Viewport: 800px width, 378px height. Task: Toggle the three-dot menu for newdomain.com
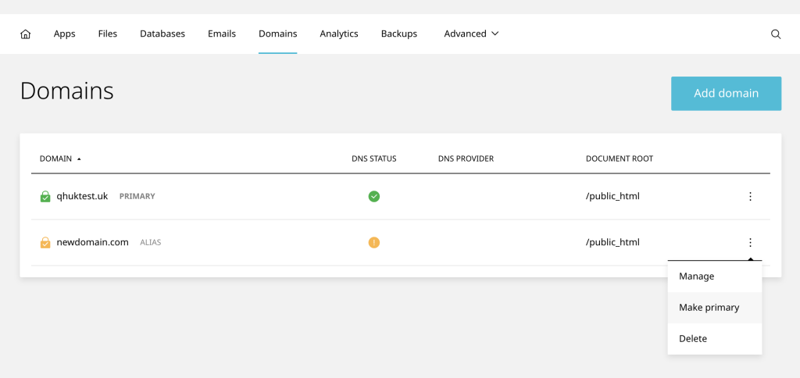click(x=750, y=242)
